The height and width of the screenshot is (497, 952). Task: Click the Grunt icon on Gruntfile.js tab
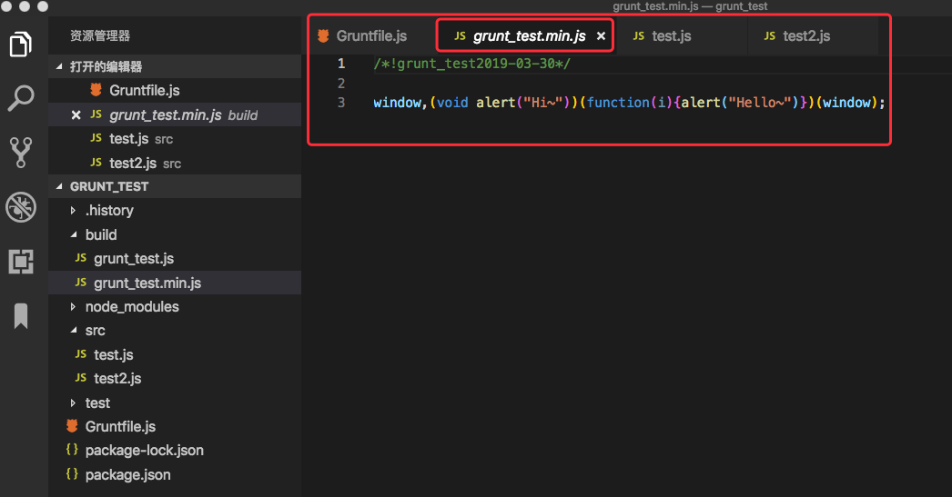pyautogui.click(x=323, y=35)
